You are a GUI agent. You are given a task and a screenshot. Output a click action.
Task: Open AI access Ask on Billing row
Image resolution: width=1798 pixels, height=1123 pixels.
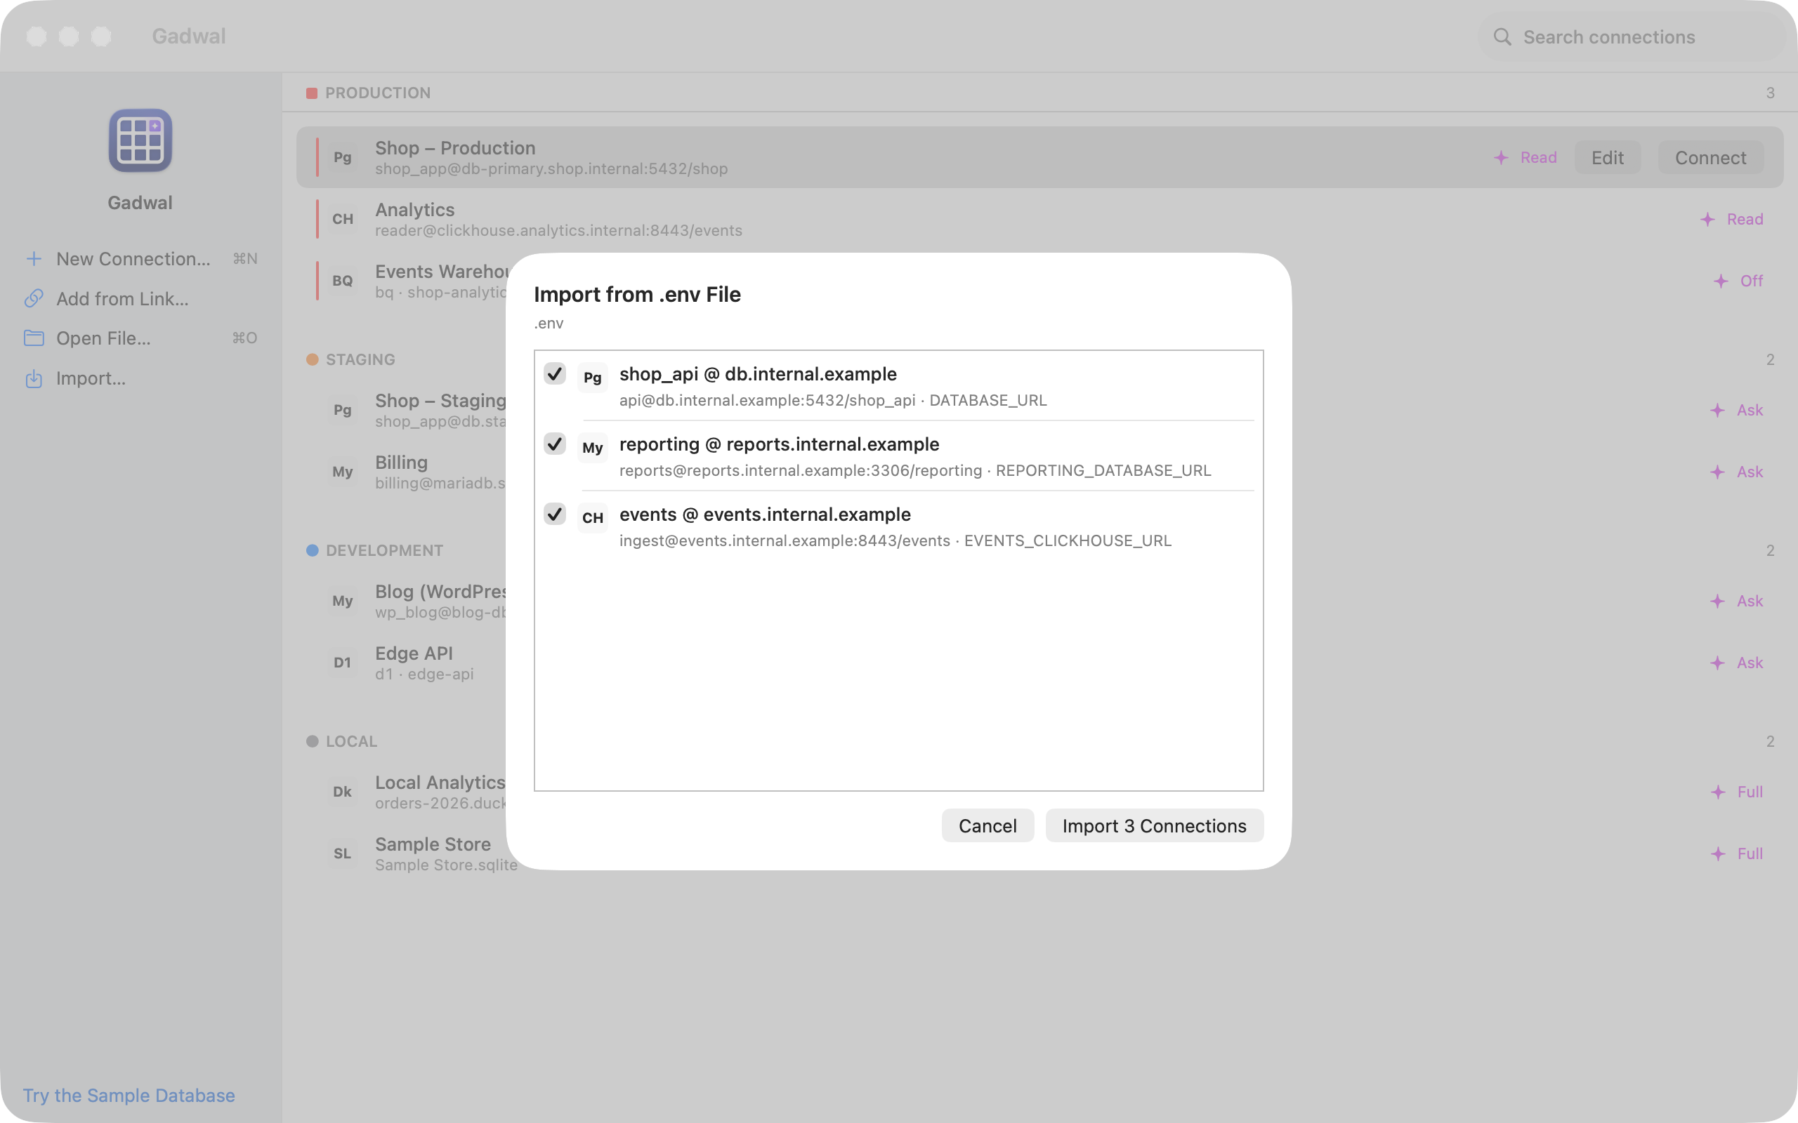coord(1736,472)
